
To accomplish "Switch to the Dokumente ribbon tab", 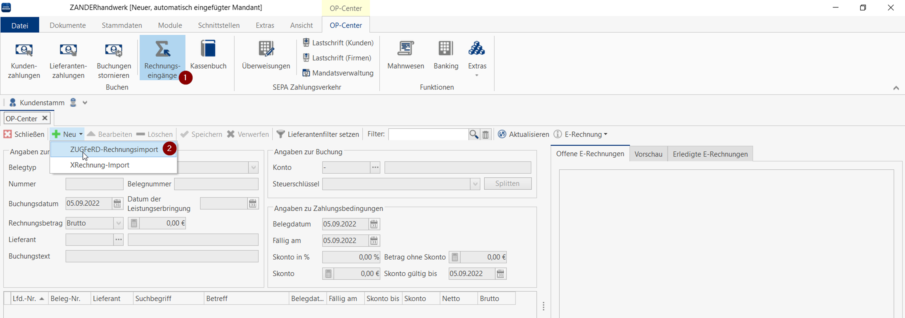I will 67,25.
